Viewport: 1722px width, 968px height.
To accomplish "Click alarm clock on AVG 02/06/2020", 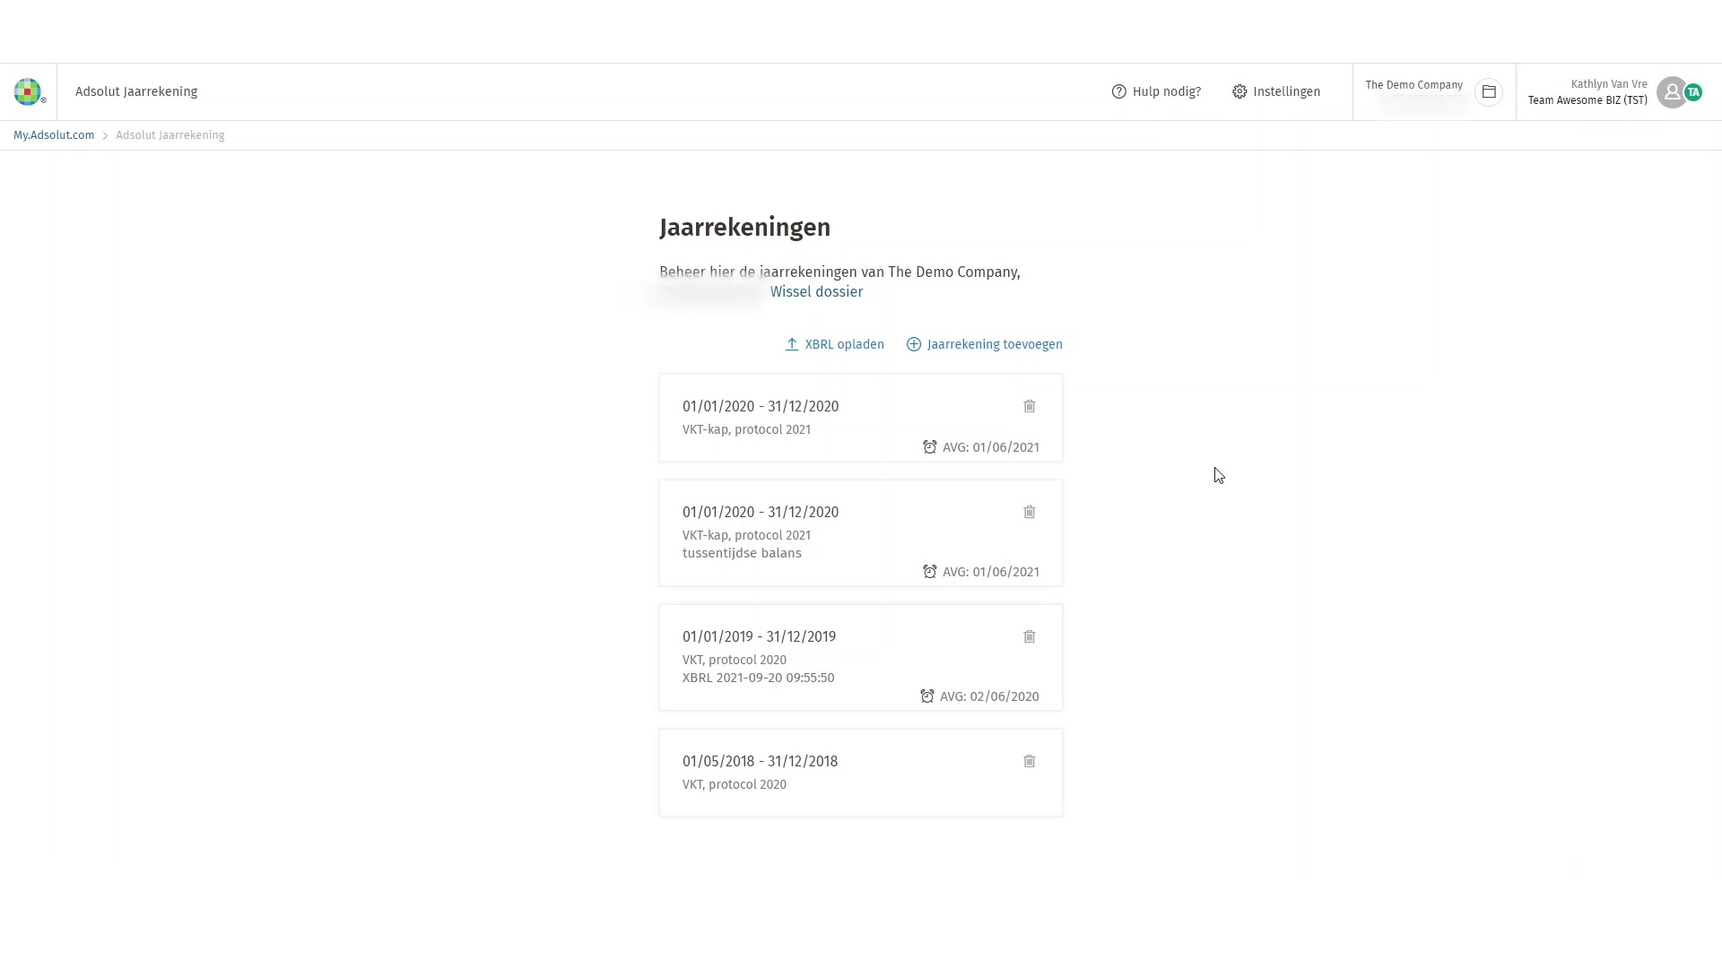I will click(927, 696).
